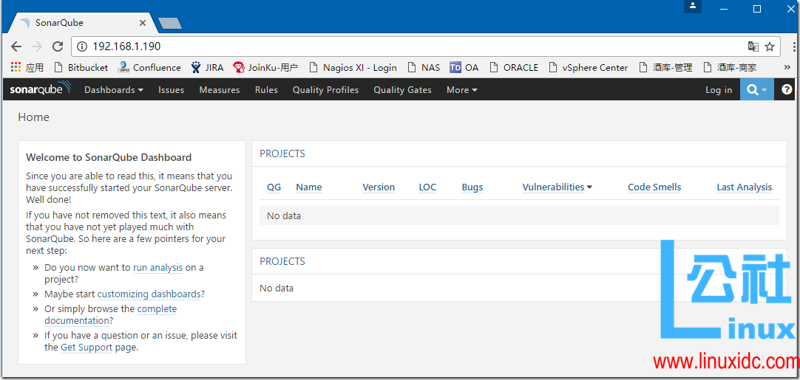Open the Rules page

[x=266, y=90]
